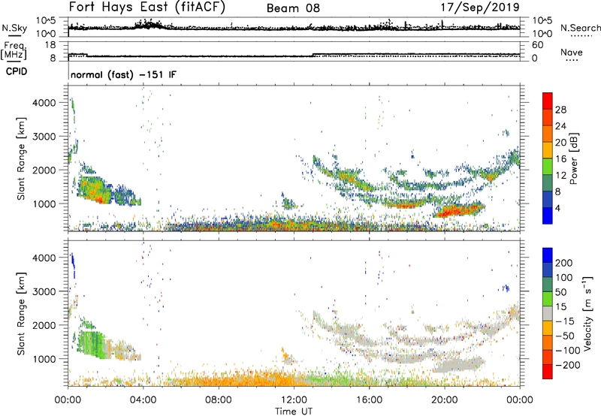This screenshot has height=416, width=601.
Task: Click the gray band of velocity colorbar
Action: pyautogui.click(x=548, y=313)
